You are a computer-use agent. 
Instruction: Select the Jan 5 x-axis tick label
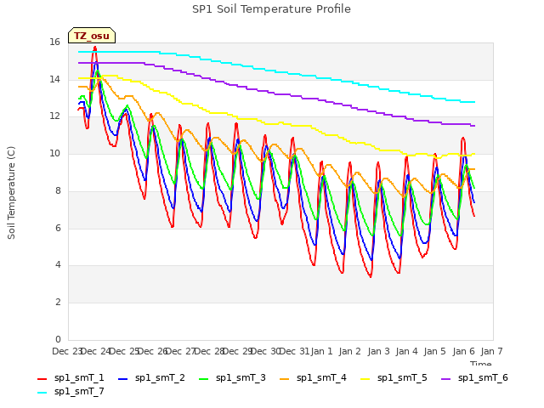click(434, 351)
